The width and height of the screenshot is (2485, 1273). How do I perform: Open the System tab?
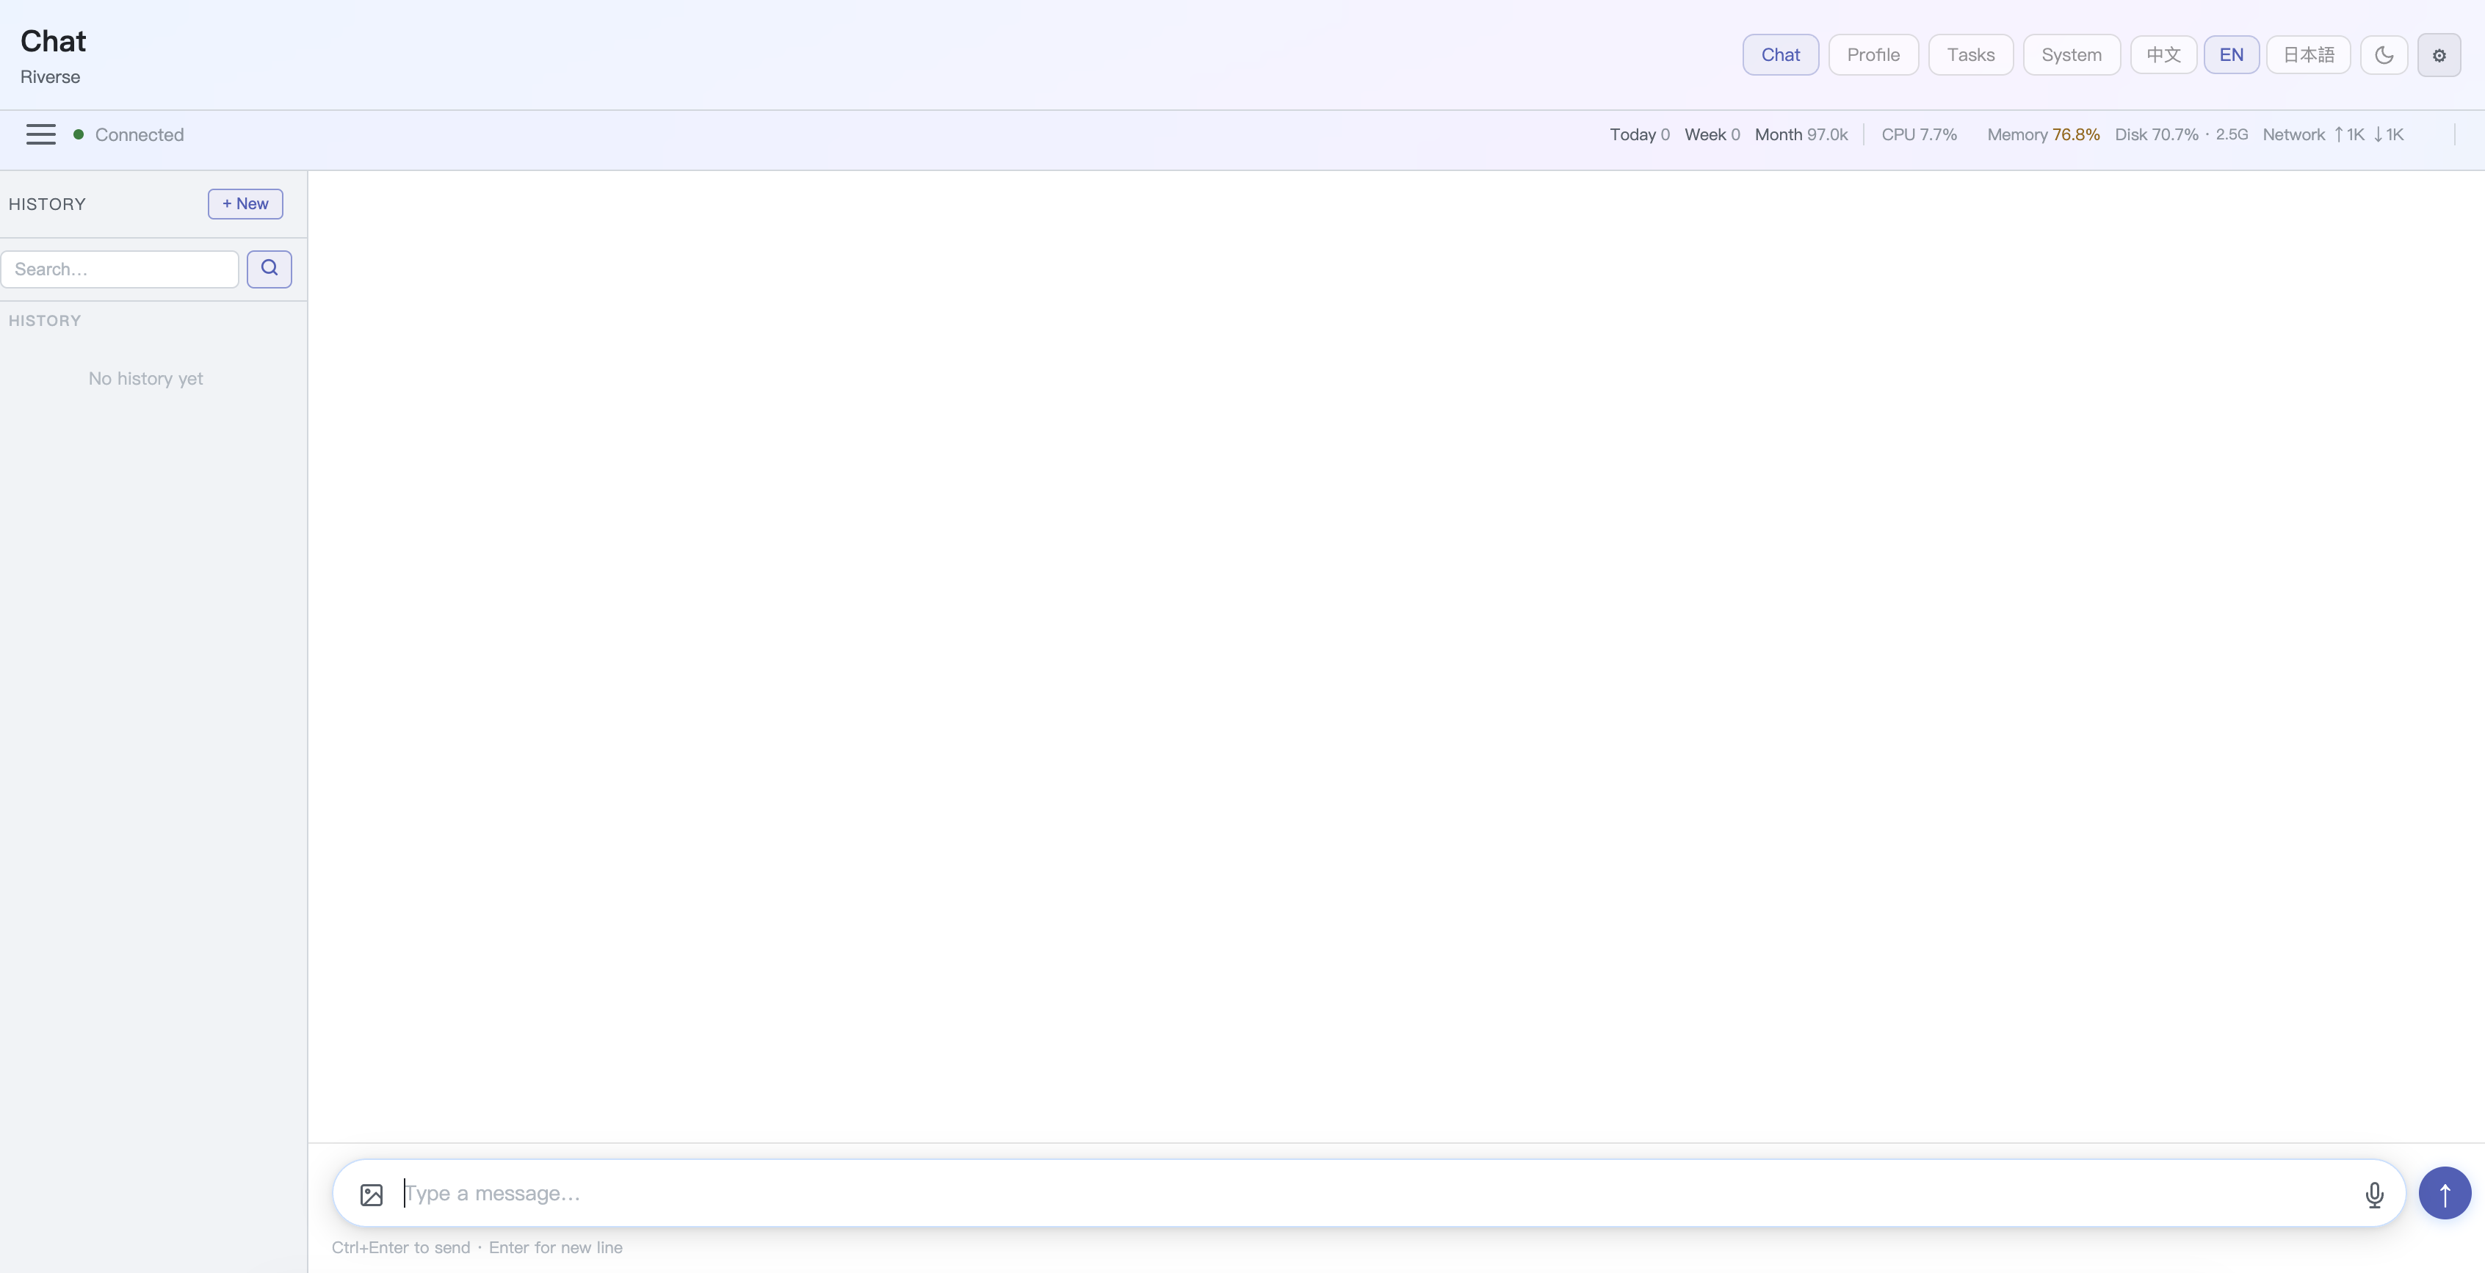pyautogui.click(x=2070, y=55)
